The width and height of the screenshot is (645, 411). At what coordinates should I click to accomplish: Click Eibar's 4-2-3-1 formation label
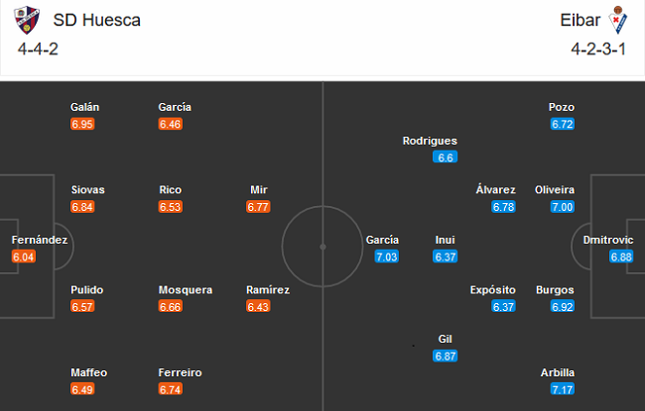[x=597, y=48]
